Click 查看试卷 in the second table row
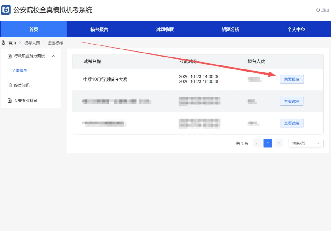Screen dimensions: 331x231 click(x=292, y=101)
